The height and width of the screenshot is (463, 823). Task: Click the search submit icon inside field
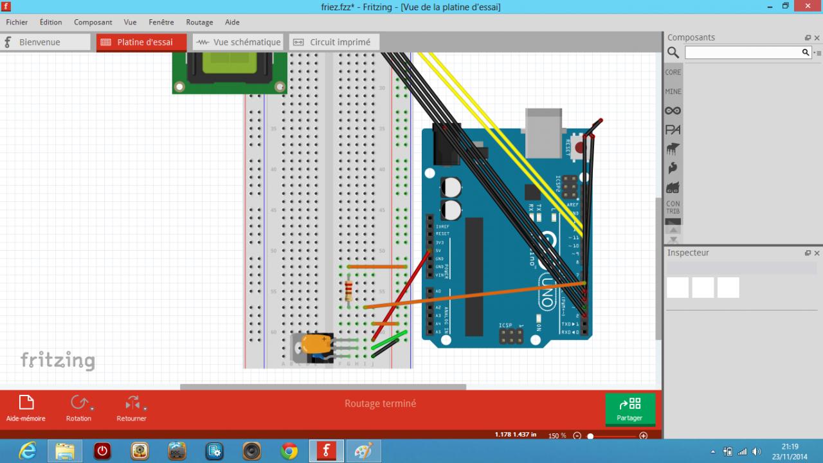pos(806,53)
